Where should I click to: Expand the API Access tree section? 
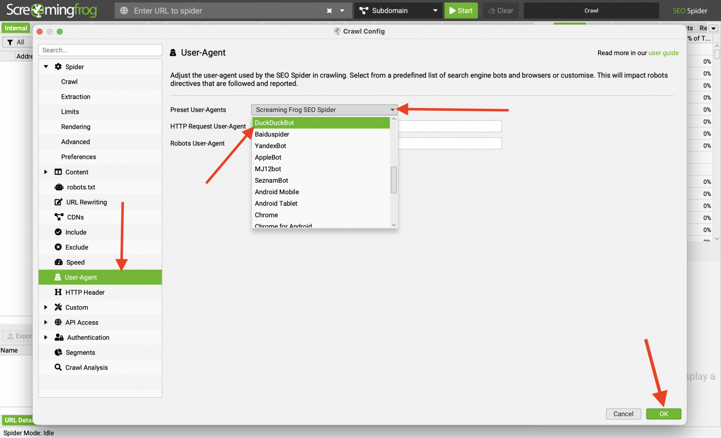pyautogui.click(x=46, y=322)
